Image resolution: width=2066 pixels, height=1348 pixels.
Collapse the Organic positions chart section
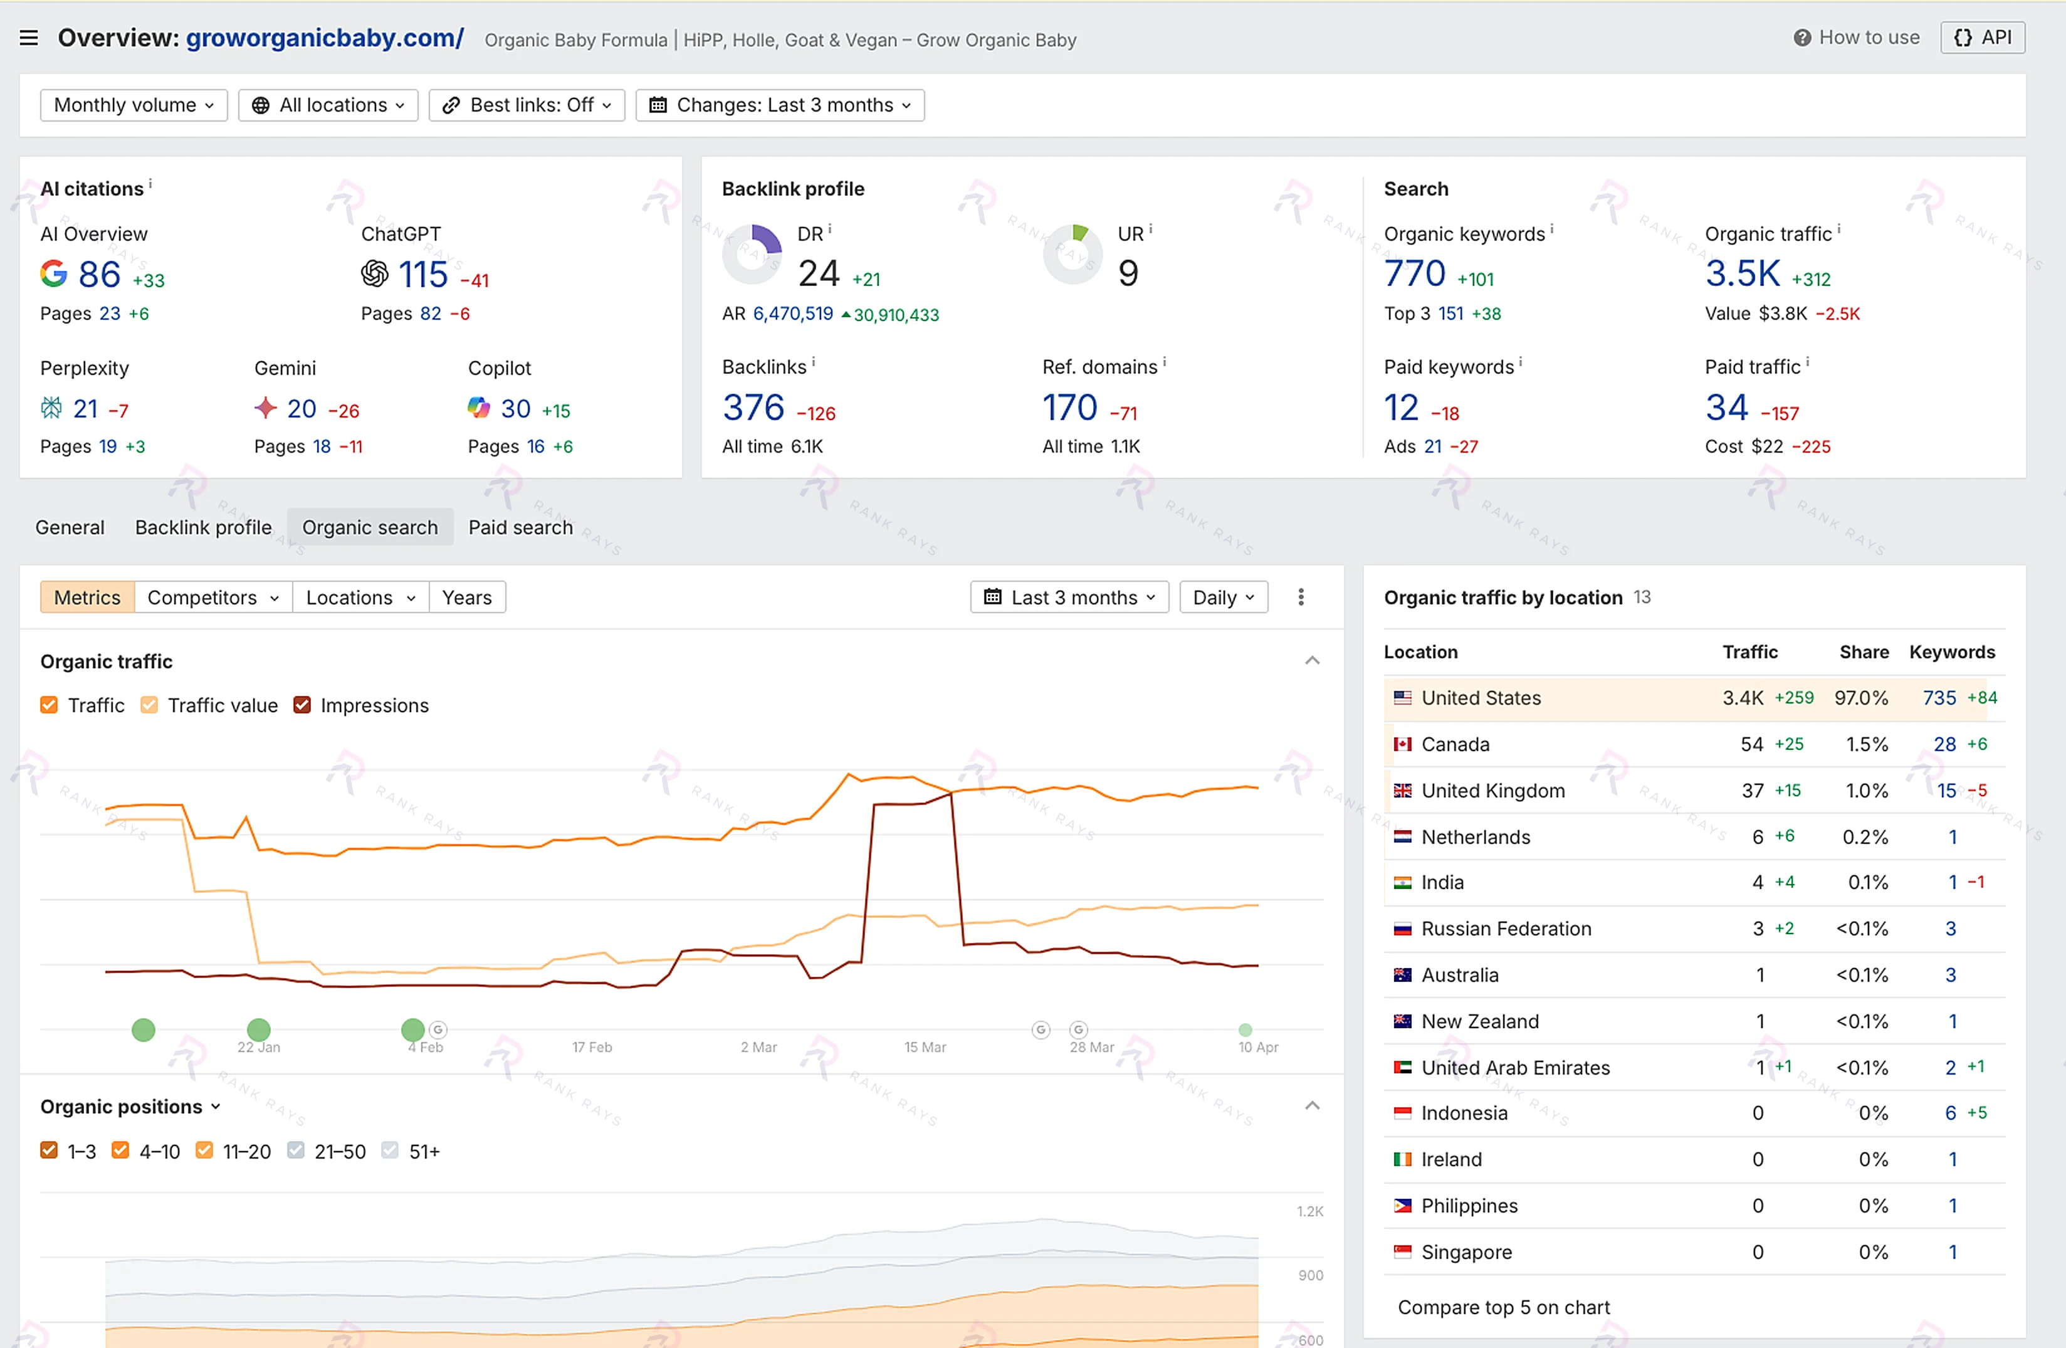(1313, 1105)
